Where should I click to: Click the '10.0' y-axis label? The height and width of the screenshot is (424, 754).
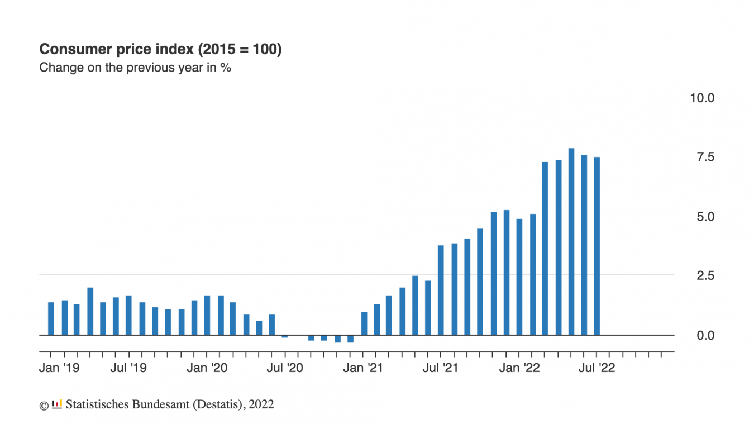[x=702, y=98]
